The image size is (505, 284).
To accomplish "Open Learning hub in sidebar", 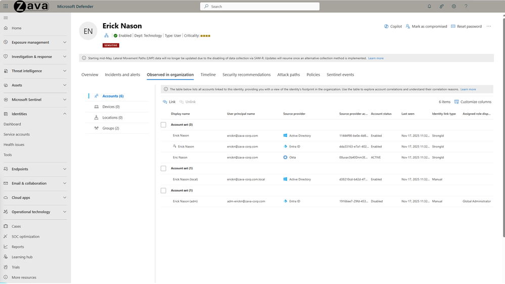I will coord(22,257).
